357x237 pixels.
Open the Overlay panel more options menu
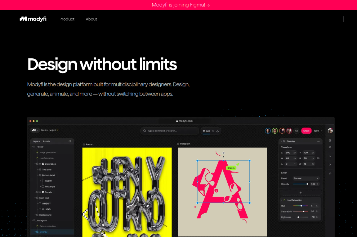(318, 141)
